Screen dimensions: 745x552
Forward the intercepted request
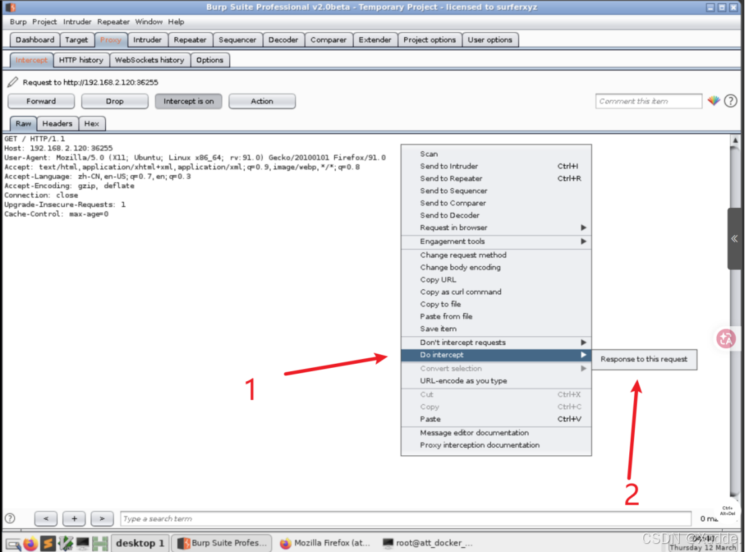click(x=41, y=101)
